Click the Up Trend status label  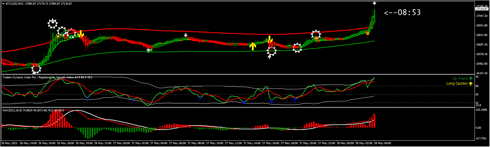(460, 79)
